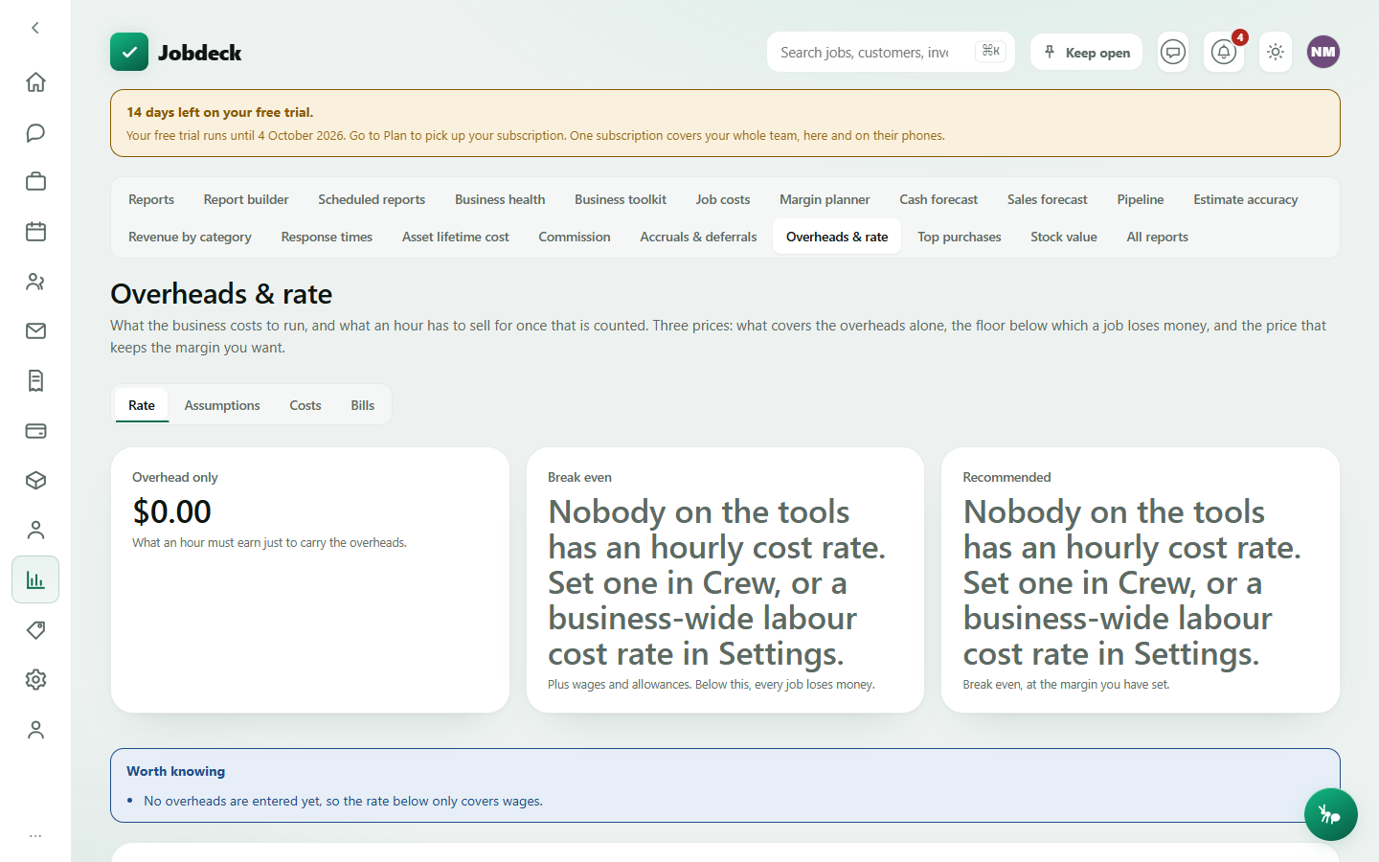Open the Pipeline tab
The height and width of the screenshot is (862, 1379).
[x=1141, y=199]
